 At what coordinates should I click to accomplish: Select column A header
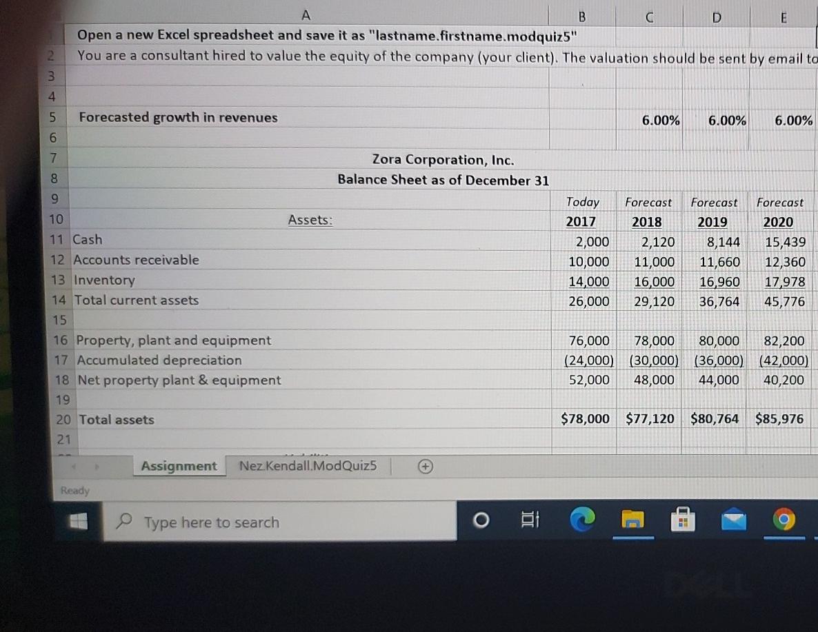click(306, 14)
